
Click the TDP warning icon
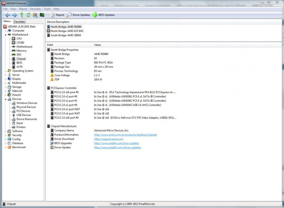pos(52,79)
